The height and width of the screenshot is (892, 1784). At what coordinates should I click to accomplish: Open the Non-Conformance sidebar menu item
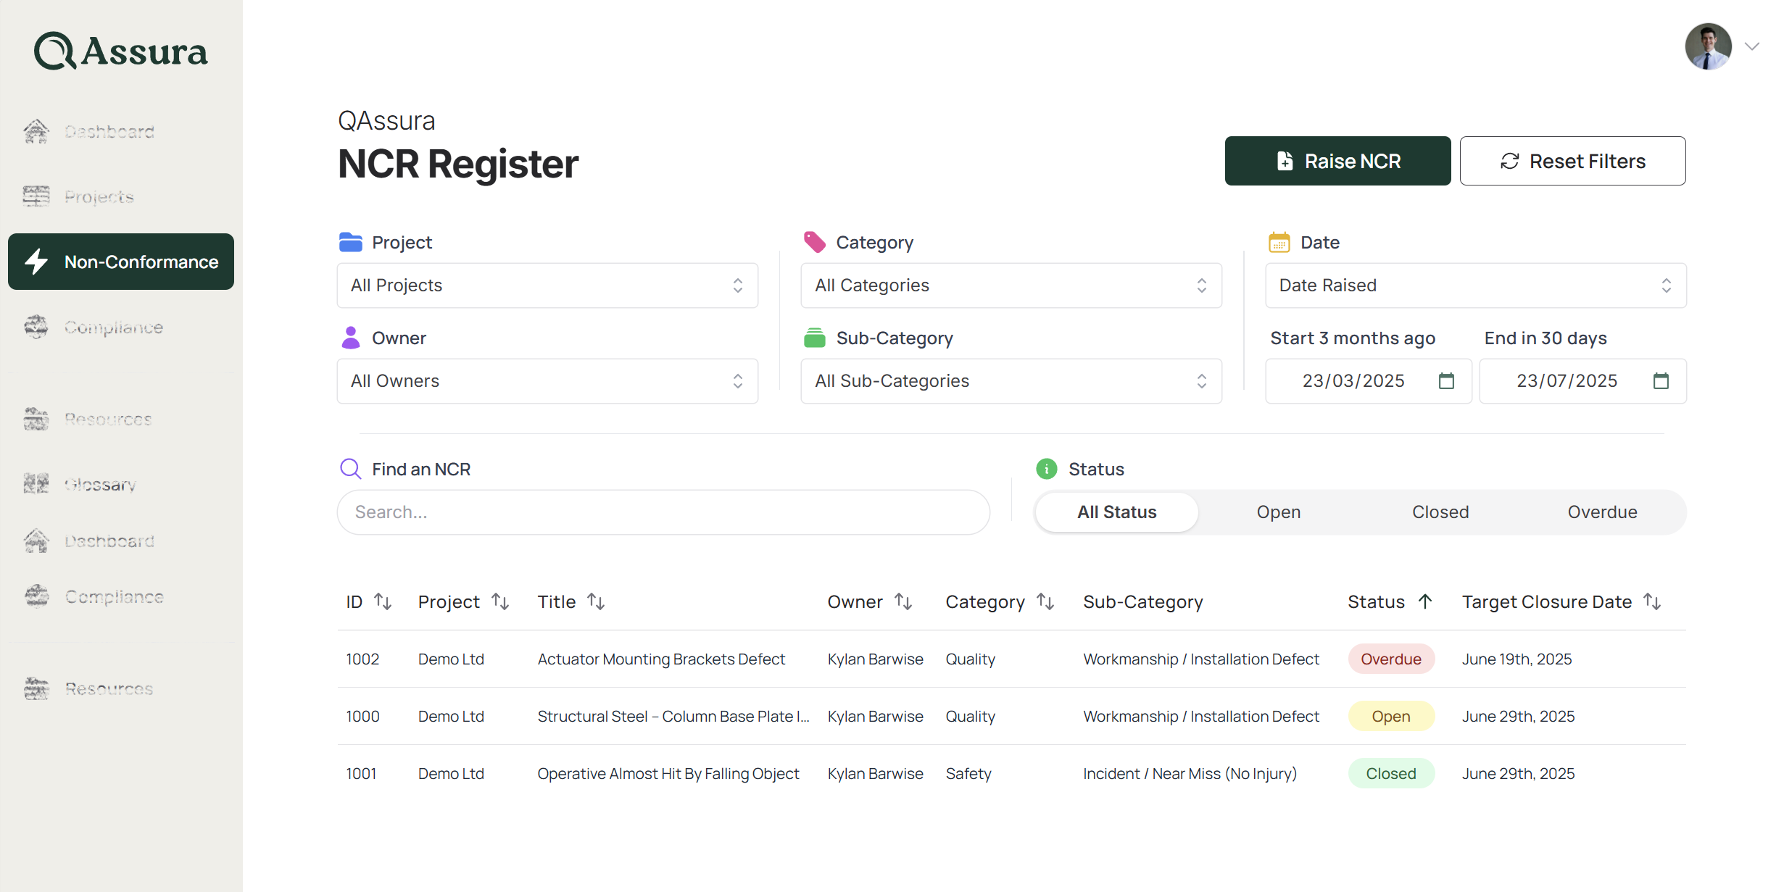121,262
